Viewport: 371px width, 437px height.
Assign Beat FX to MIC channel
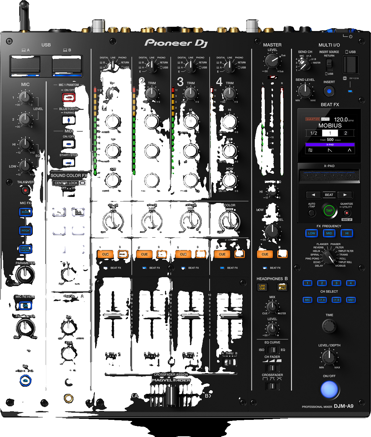307,300
